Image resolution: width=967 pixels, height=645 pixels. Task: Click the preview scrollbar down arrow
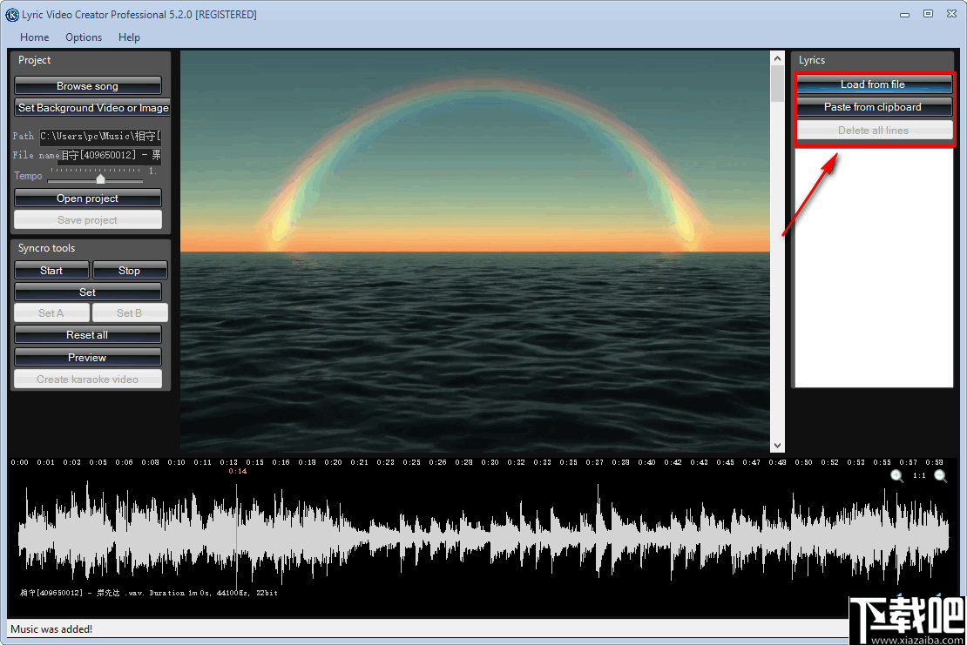pyautogui.click(x=777, y=446)
